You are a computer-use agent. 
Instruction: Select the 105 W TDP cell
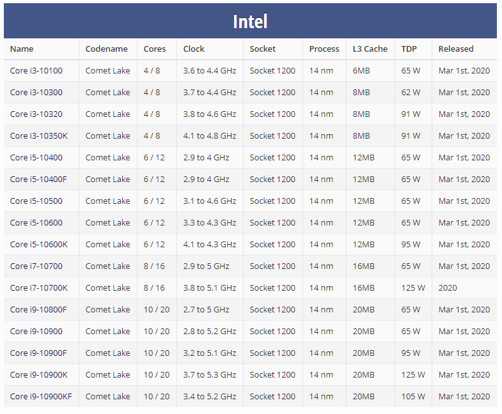tap(413, 397)
